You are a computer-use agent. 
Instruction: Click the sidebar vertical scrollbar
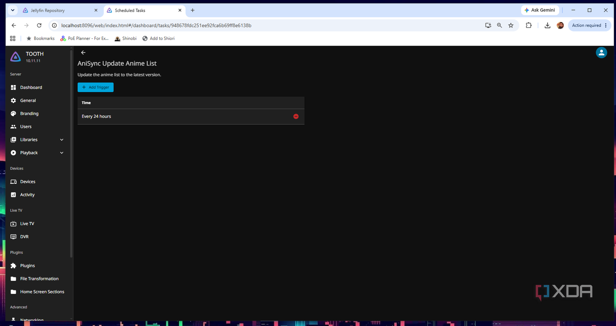click(71, 153)
